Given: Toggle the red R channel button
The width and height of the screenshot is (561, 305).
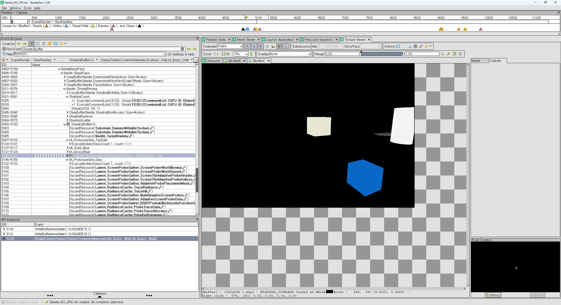Looking at the screenshot, I should [x=247, y=46].
